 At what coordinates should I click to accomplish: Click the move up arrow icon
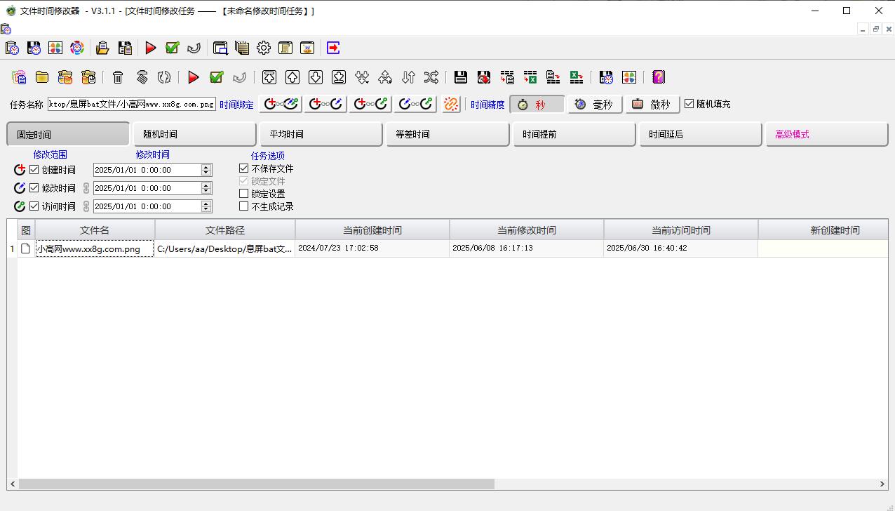[292, 77]
